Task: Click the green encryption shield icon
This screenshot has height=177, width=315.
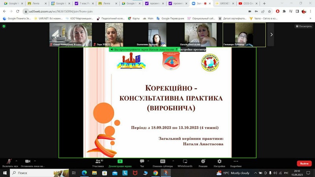Action: tap(4, 26)
